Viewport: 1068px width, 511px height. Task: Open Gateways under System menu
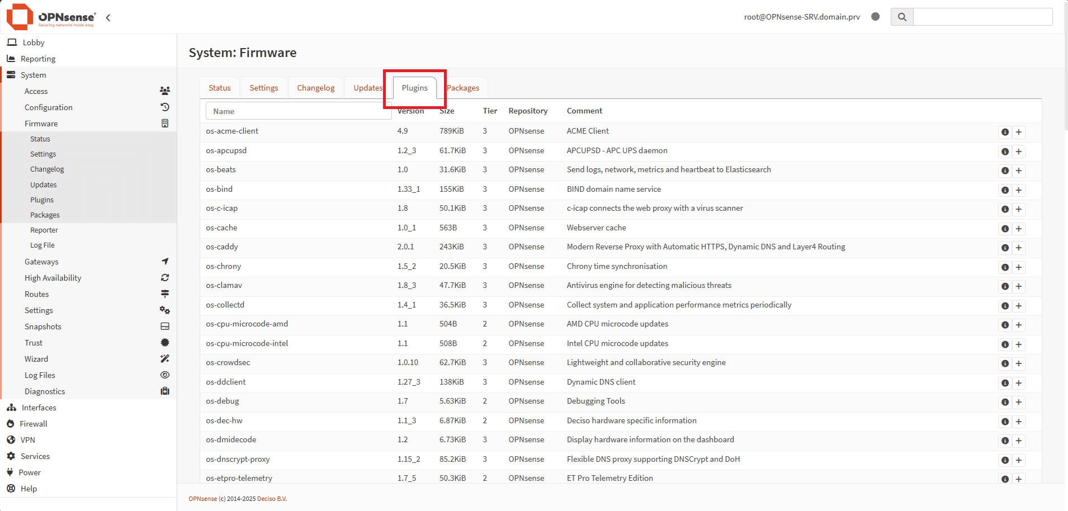click(x=89, y=262)
